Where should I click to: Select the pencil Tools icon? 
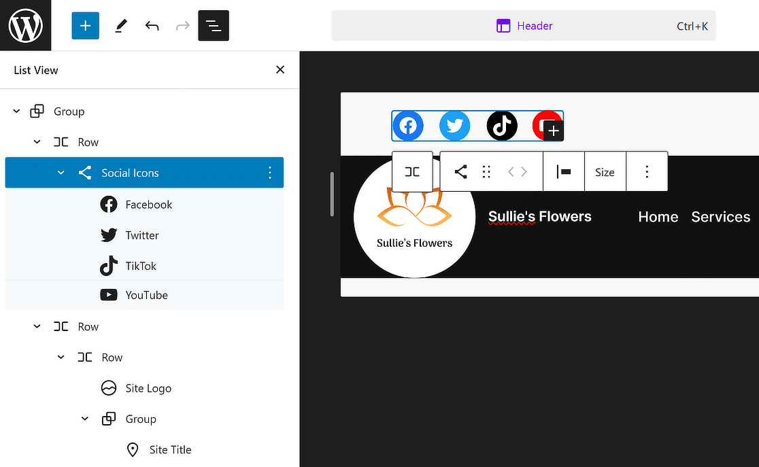click(120, 26)
